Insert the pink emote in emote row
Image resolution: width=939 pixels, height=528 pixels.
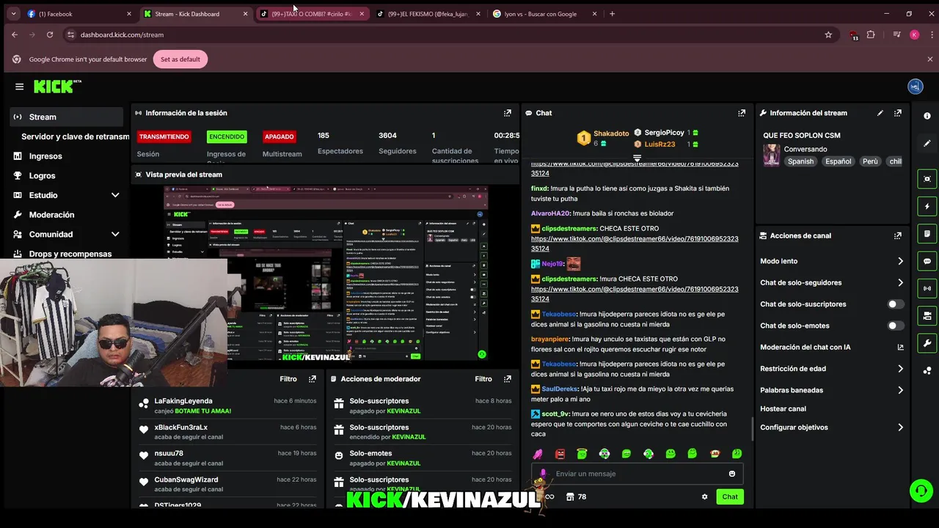click(538, 454)
